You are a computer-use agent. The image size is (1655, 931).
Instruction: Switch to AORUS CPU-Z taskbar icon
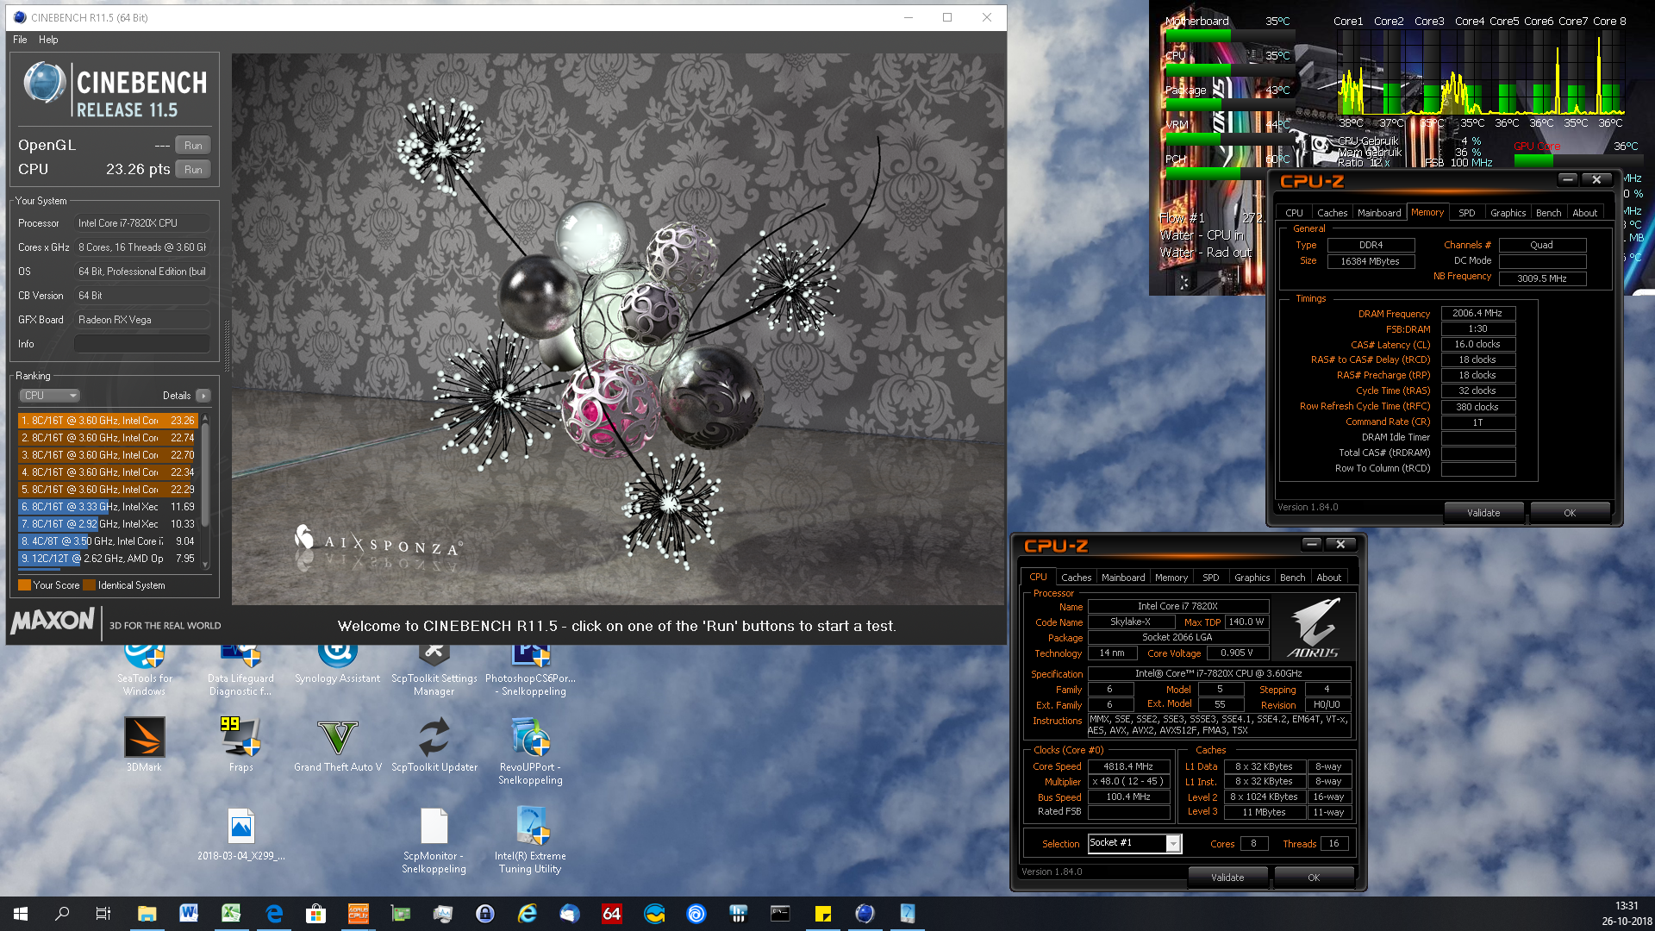(x=358, y=914)
